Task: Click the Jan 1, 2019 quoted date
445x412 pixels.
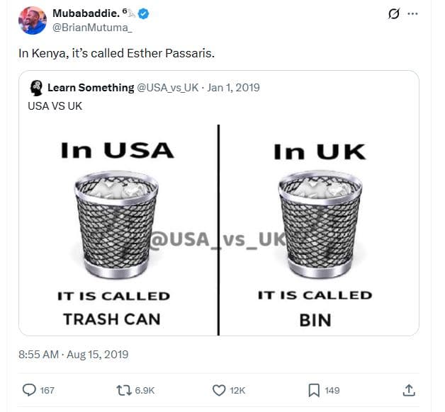Action: click(234, 88)
